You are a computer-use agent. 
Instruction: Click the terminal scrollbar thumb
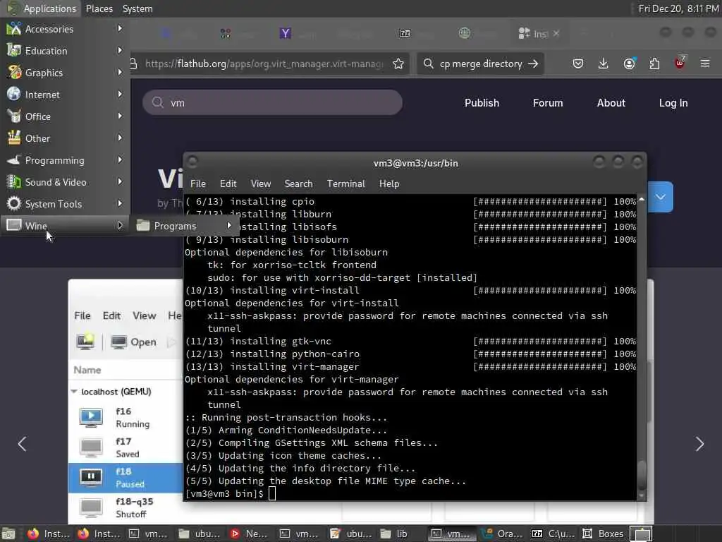[642, 475]
